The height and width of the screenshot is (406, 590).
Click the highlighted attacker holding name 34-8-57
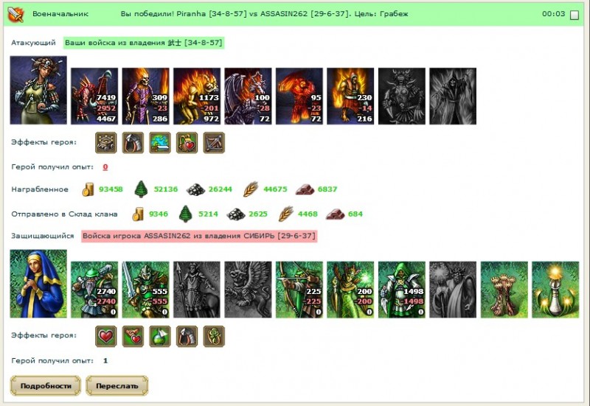tap(144, 43)
